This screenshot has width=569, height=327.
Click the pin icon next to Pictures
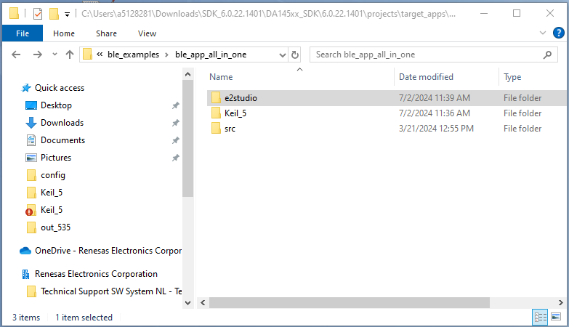[176, 158]
